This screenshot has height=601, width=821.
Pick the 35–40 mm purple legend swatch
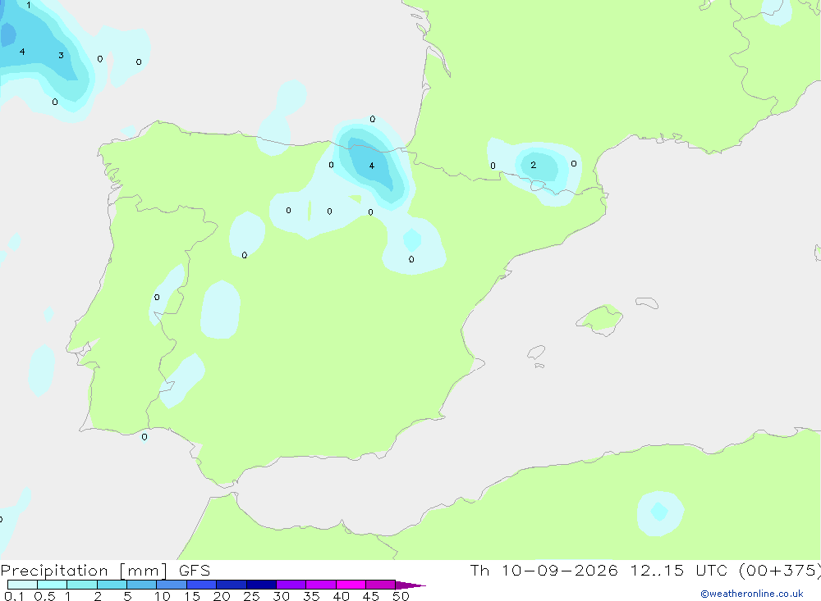click(x=320, y=585)
